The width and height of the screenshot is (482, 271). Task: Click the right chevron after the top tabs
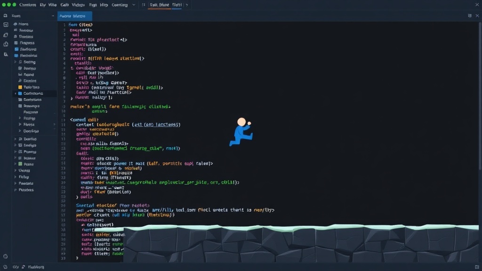(x=187, y=5)
